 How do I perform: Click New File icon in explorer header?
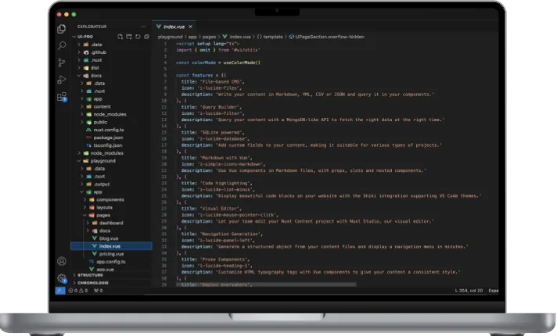(x=120, y=37)
